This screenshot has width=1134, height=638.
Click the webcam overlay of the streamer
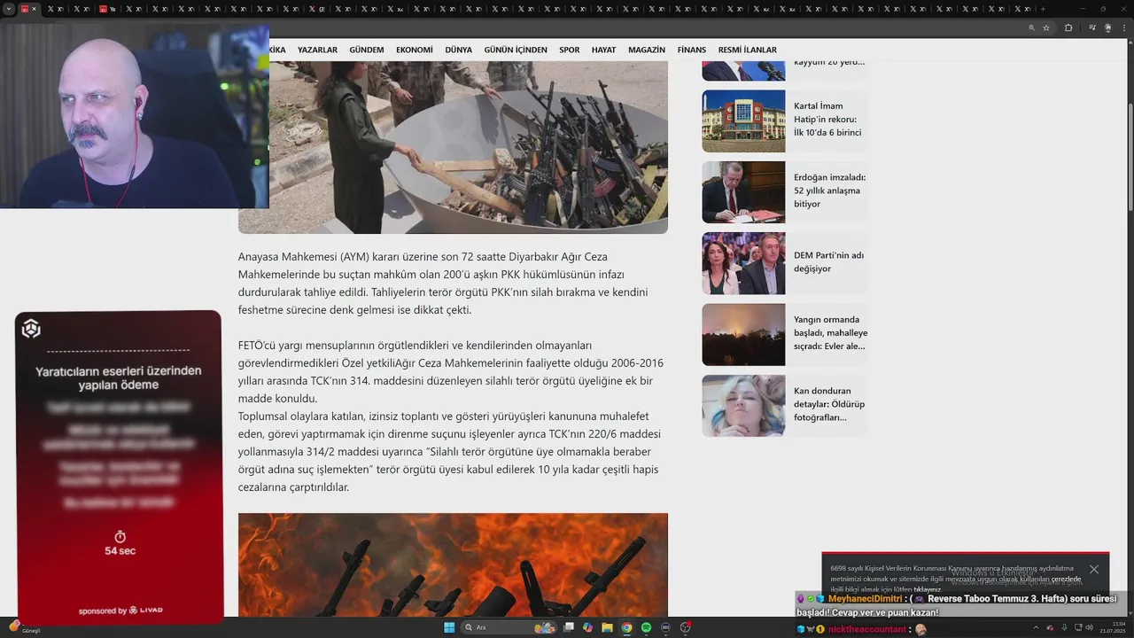[x=135, y=115]
